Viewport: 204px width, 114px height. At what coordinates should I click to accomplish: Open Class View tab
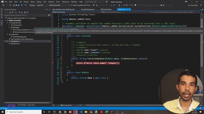[x=31, y=105]
